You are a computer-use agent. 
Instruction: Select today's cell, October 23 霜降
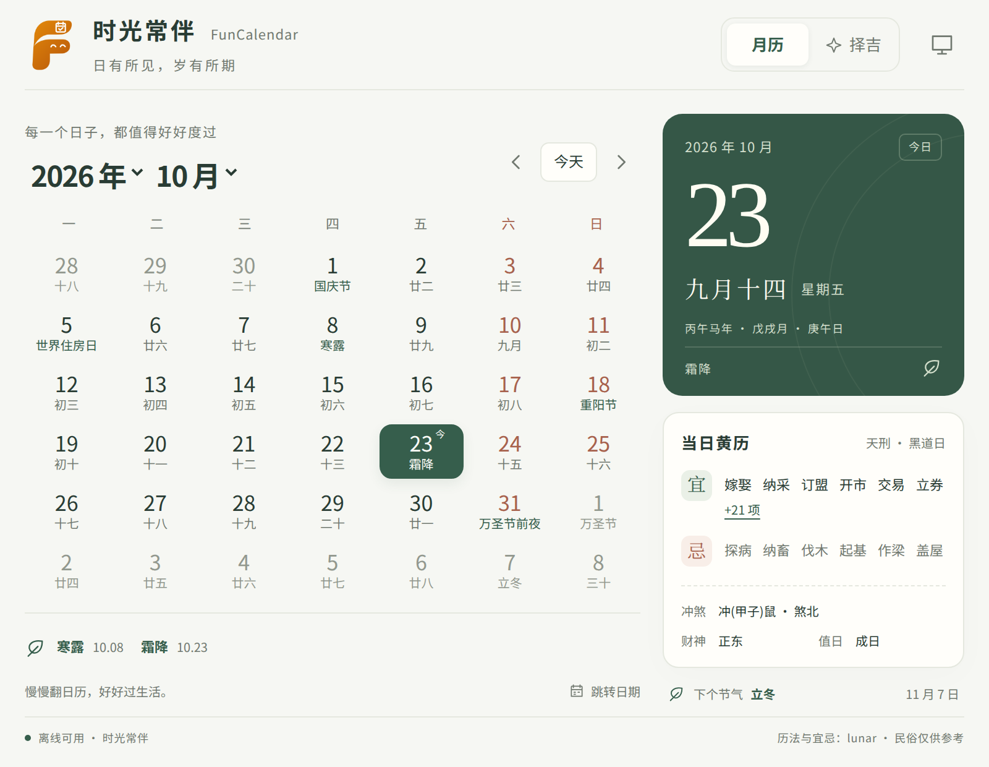[422, 452]
